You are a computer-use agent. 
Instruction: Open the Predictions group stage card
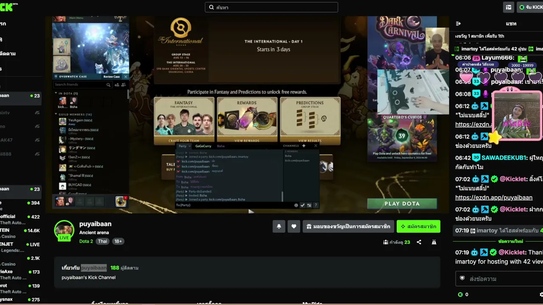(310, 121)
